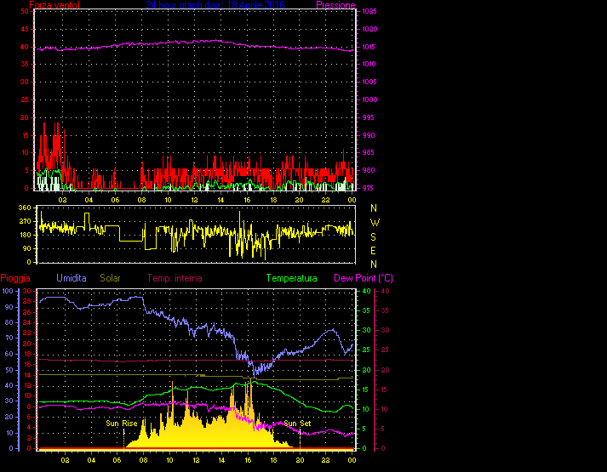
Task: Click the '985' pressure scale value
Action: [x=368, y=153]
